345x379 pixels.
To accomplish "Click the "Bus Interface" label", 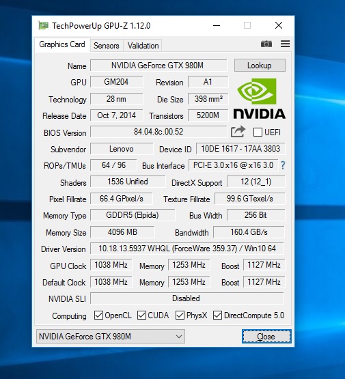I will 163,166.
